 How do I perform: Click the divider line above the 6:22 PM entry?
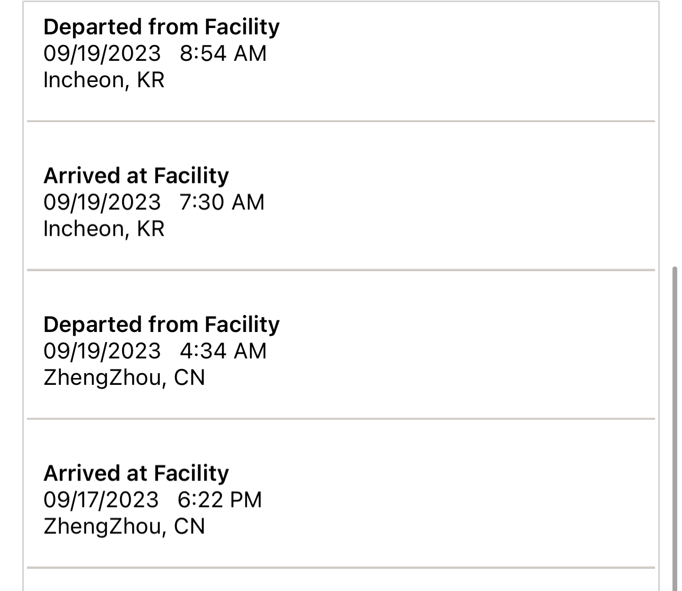(x=341, y=419)
